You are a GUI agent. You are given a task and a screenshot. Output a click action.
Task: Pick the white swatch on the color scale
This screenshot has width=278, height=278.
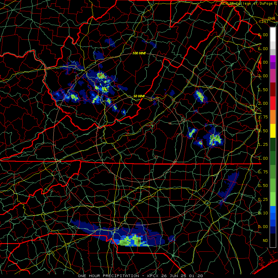273,34
